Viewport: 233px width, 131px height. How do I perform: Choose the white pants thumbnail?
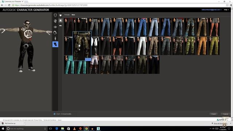[x=142, y=46]
